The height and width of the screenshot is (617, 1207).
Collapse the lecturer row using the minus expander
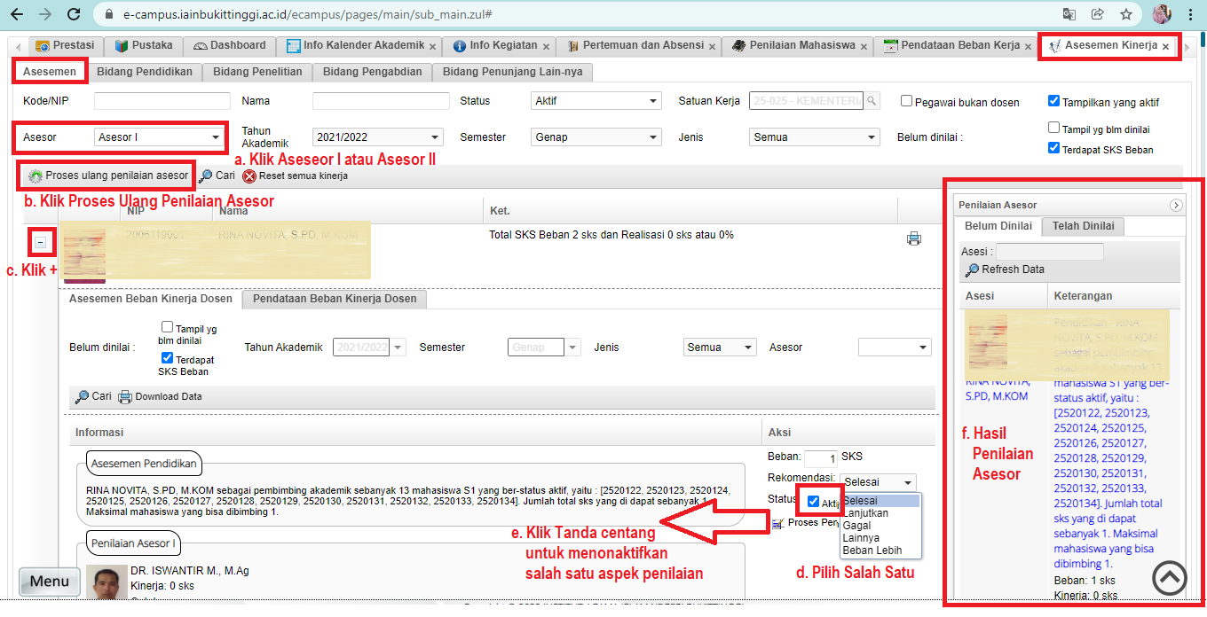pyautogui.click(x=41, y=242)
